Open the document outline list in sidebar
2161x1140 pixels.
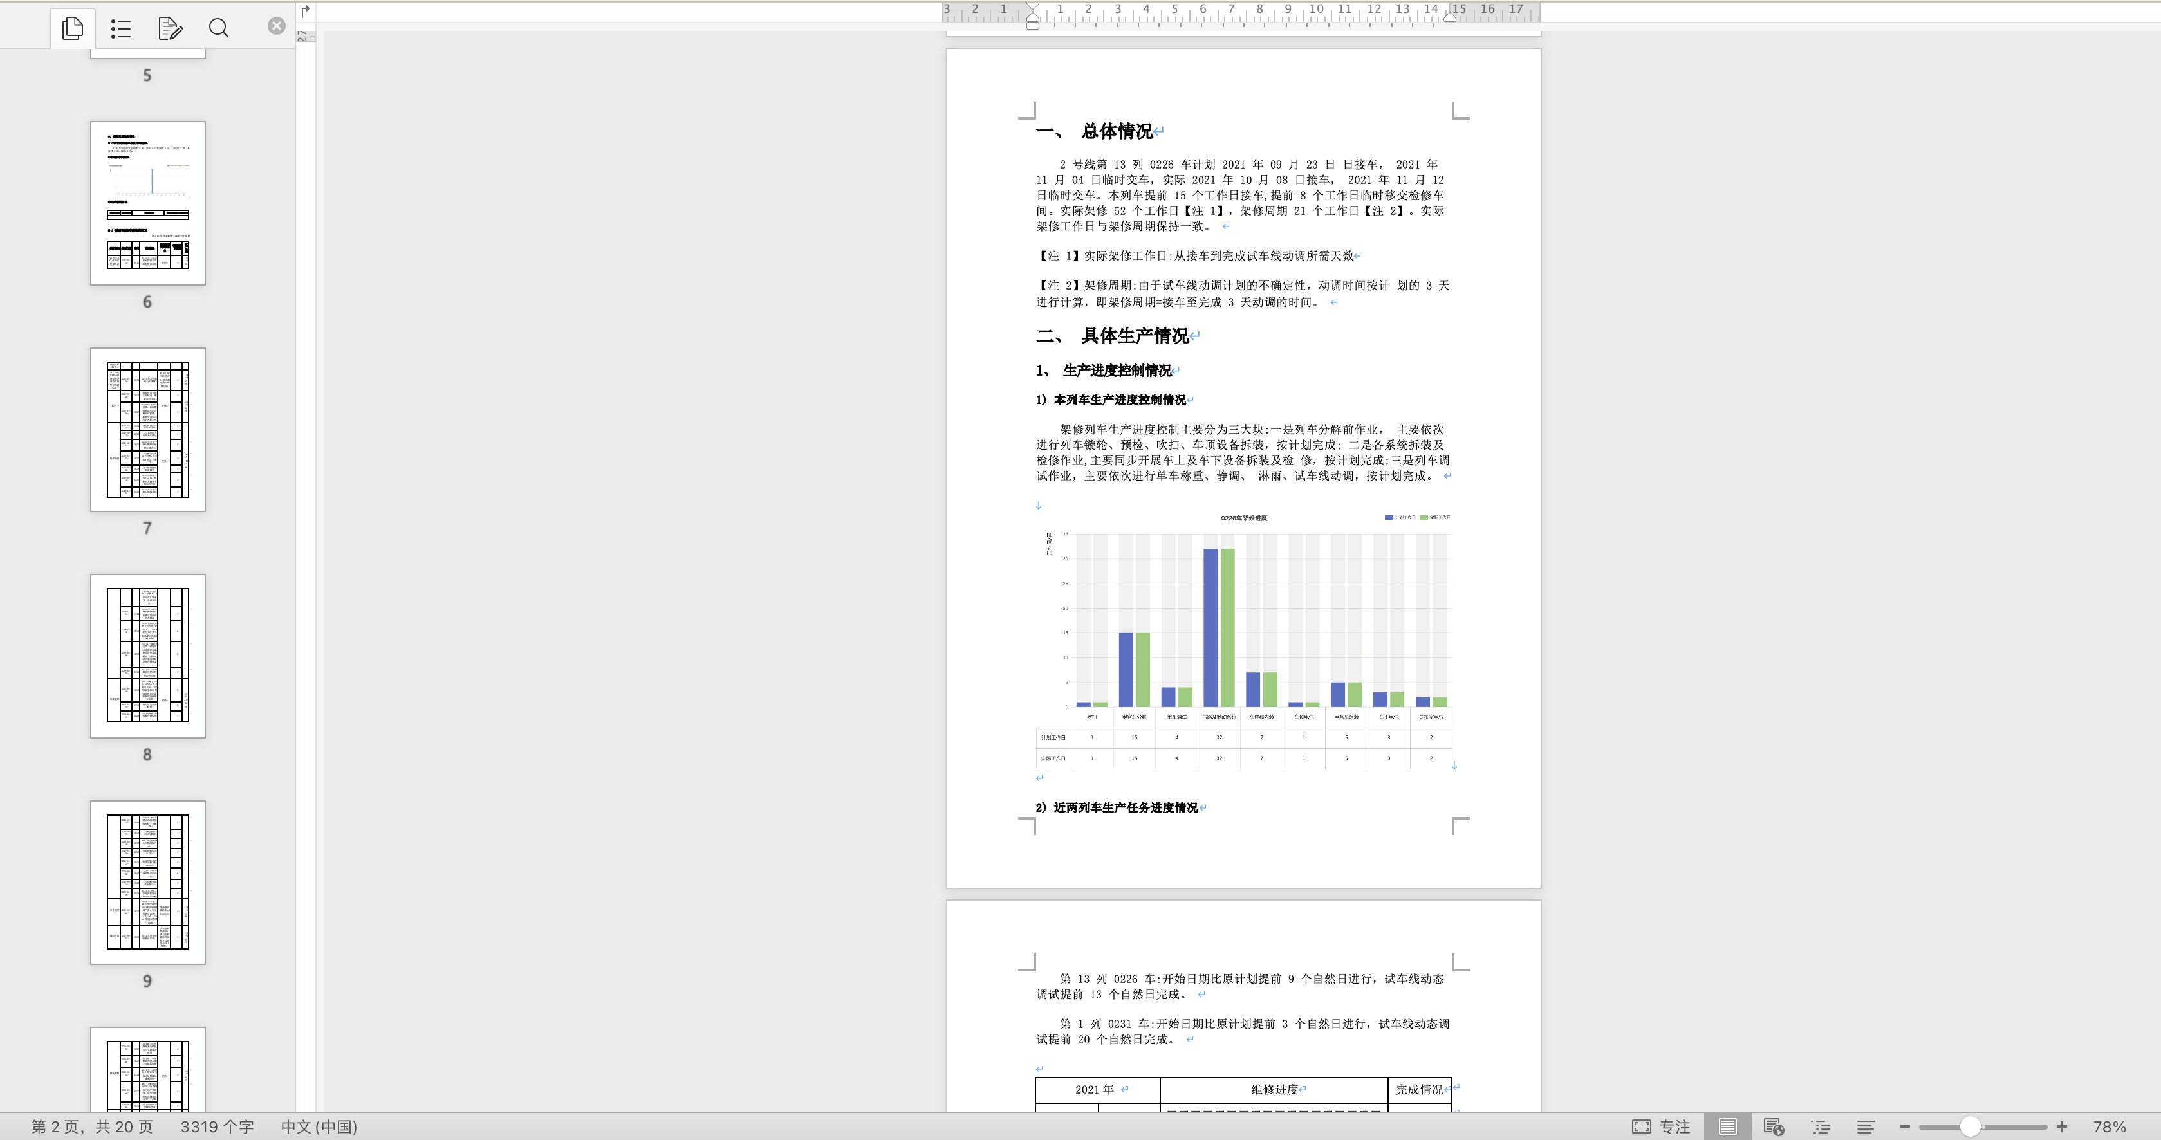pos(120,28)
